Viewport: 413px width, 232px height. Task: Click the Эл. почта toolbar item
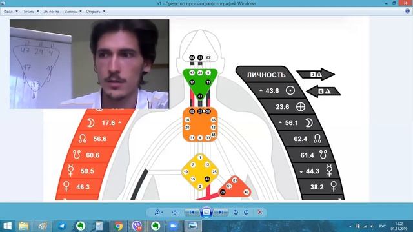point(51,12)
